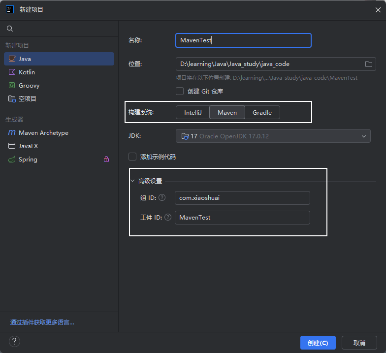Enable the 添加示例代码 checkbox

(132, 157)
